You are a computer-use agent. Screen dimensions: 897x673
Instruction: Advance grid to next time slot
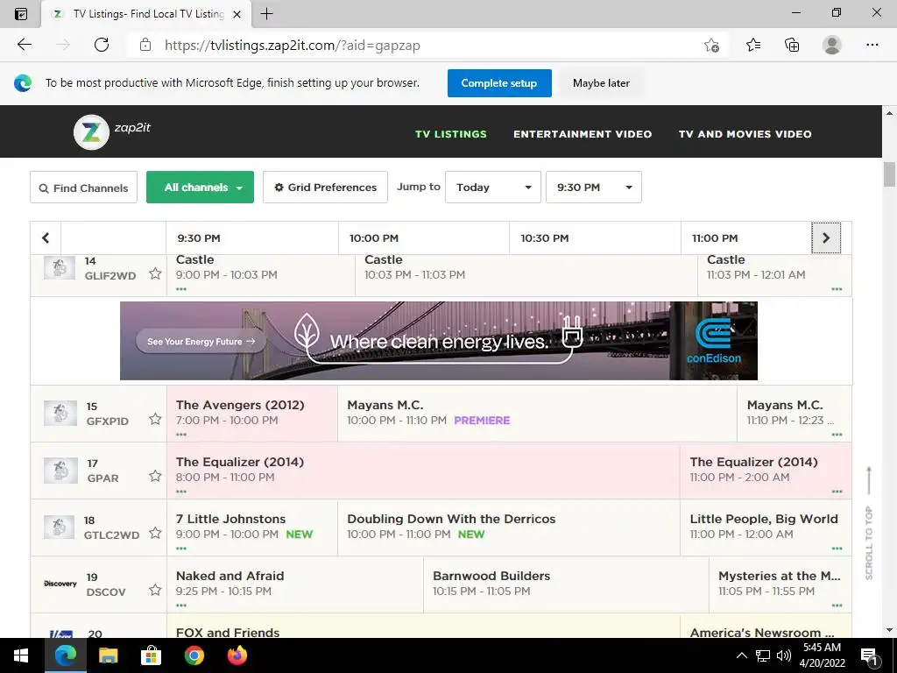click(825, 237)
